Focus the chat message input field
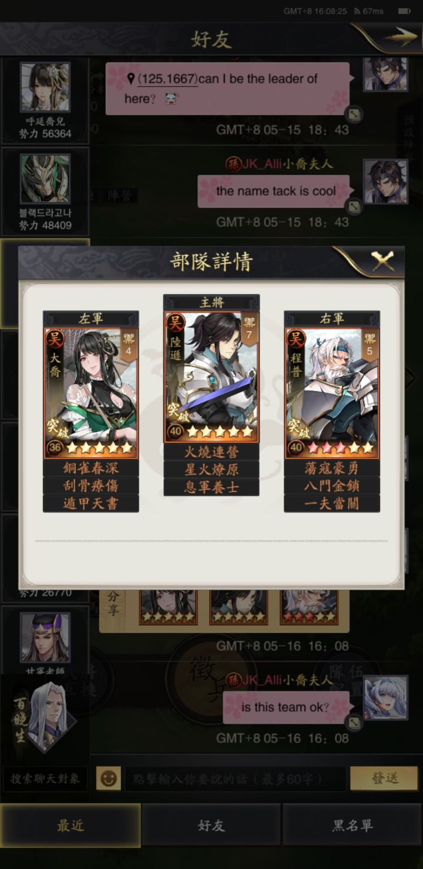The image size is (423, 869). (x=235, y=779)
